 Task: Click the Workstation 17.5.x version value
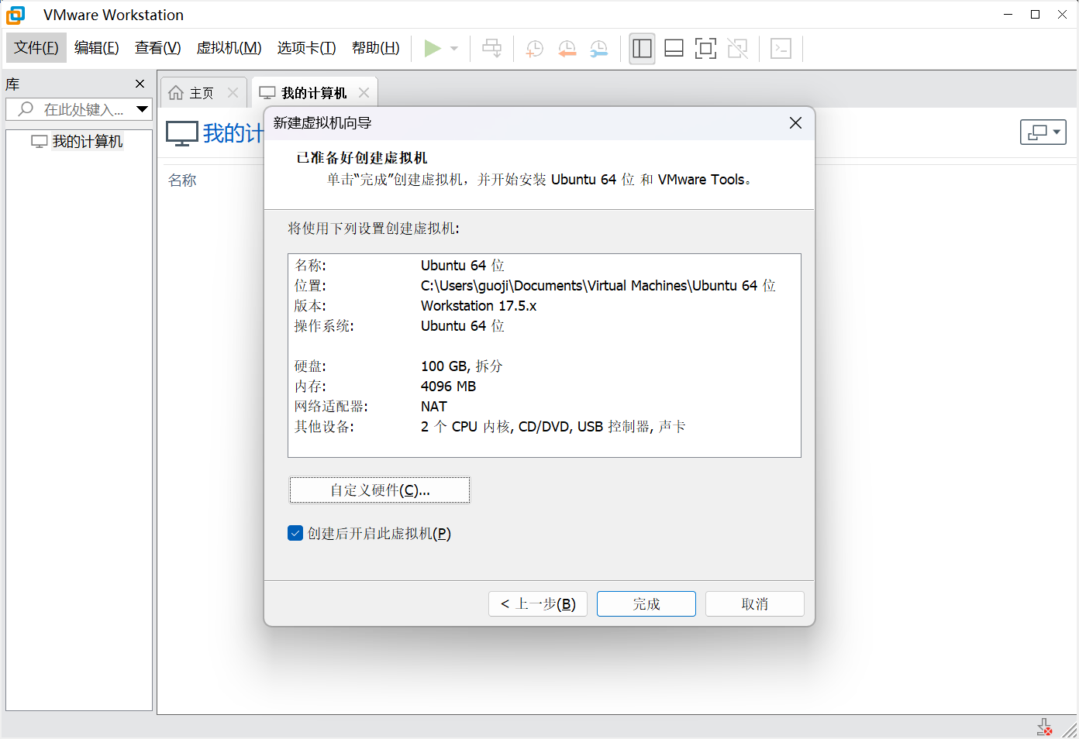click(479, 306)
